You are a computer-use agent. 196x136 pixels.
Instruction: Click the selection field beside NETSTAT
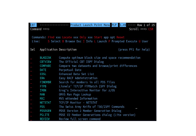[31, 103]
